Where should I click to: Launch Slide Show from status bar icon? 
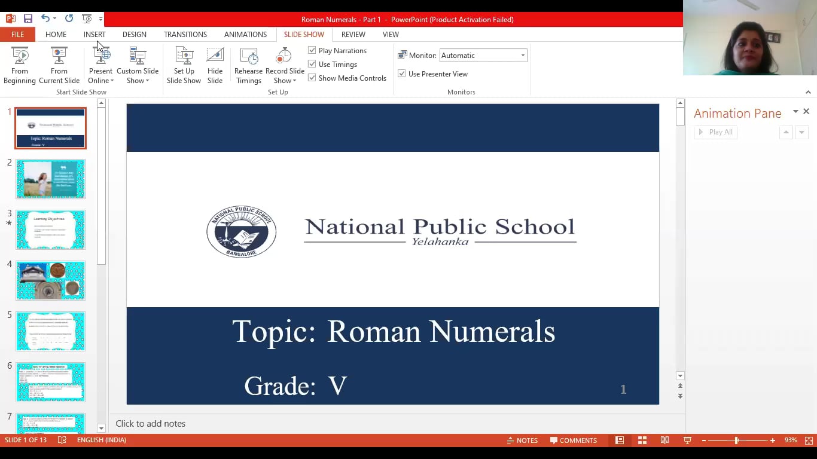point(687,440)
